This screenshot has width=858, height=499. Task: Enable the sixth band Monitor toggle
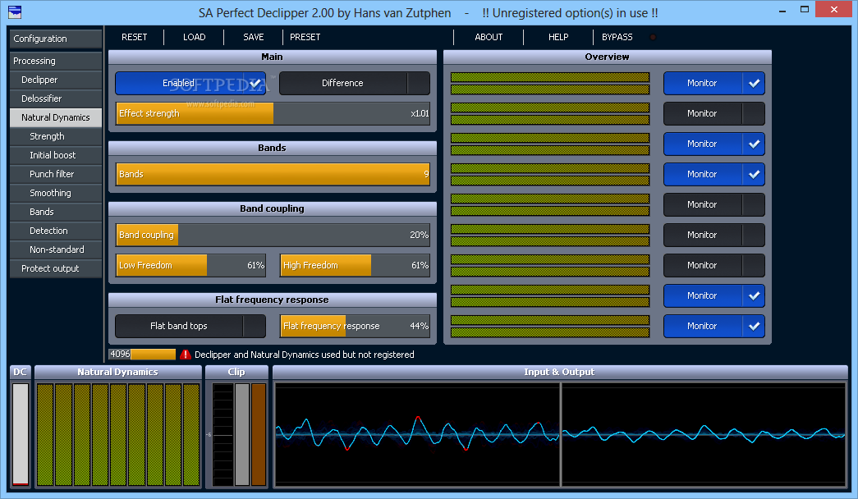pos(714,235)
